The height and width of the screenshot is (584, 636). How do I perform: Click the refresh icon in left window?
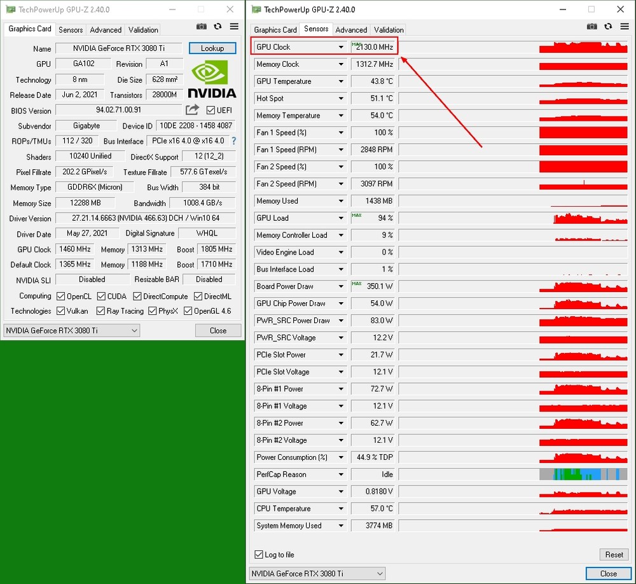218,27
